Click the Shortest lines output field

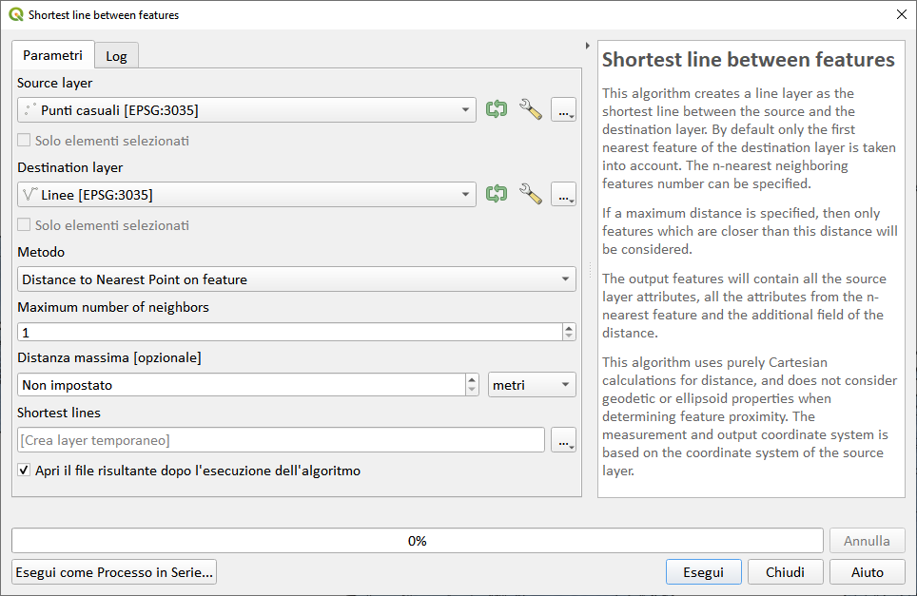[281, 440]
